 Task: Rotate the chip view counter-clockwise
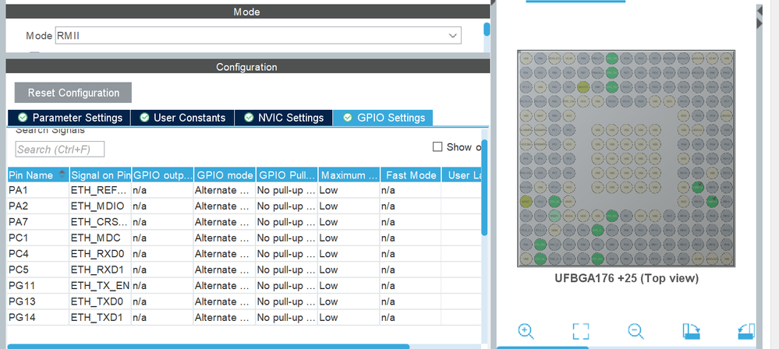coord(746,331)
